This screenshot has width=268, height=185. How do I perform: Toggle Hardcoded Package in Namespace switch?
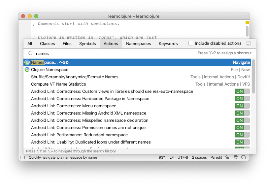click(242, 98)
